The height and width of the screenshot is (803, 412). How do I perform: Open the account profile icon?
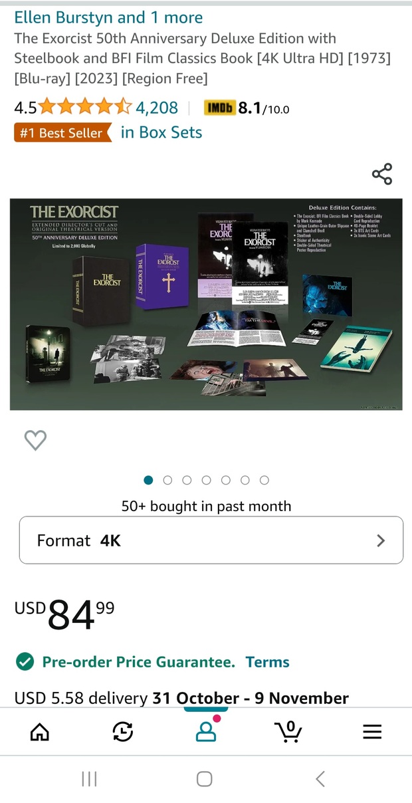(x=206, y=731)
